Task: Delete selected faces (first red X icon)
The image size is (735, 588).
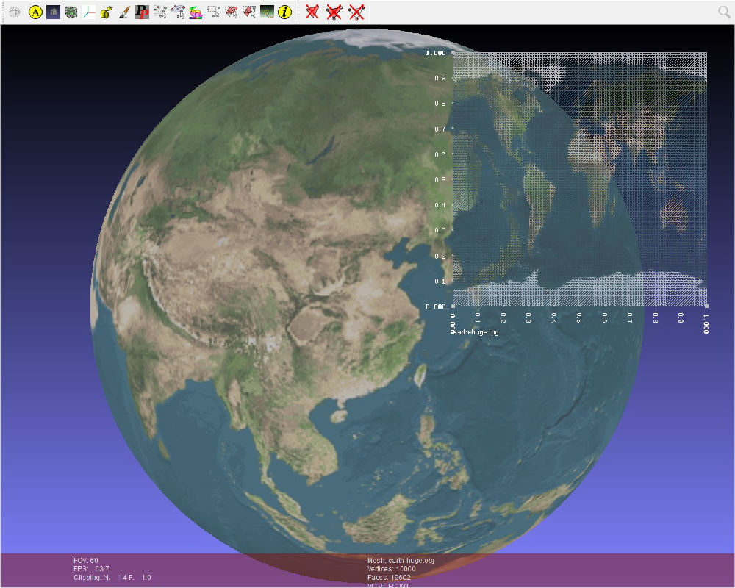Action: [x=312, y=12]
